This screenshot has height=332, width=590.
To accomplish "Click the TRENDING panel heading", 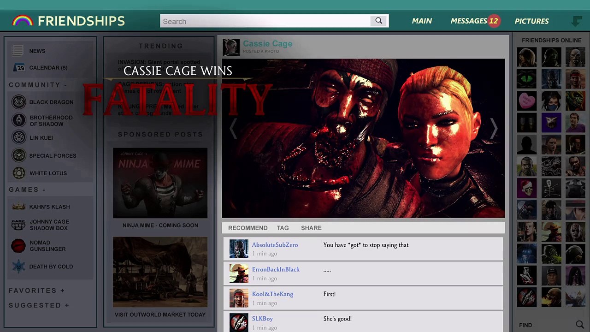I will [x=160, y=46].
